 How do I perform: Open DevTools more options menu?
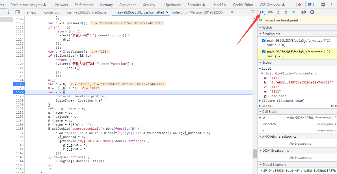[x=331, y=5]
